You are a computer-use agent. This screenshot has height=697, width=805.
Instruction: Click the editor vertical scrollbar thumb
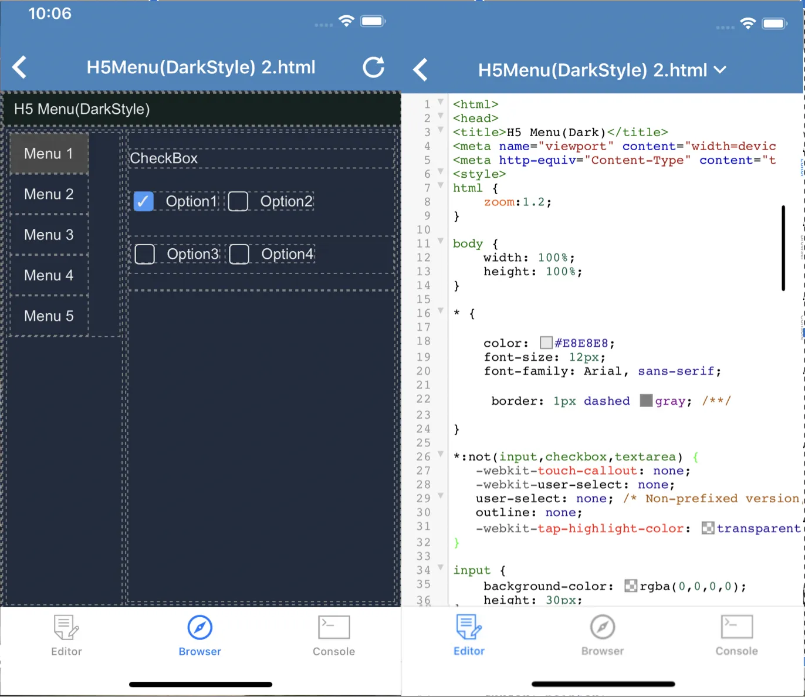[783, 248]
